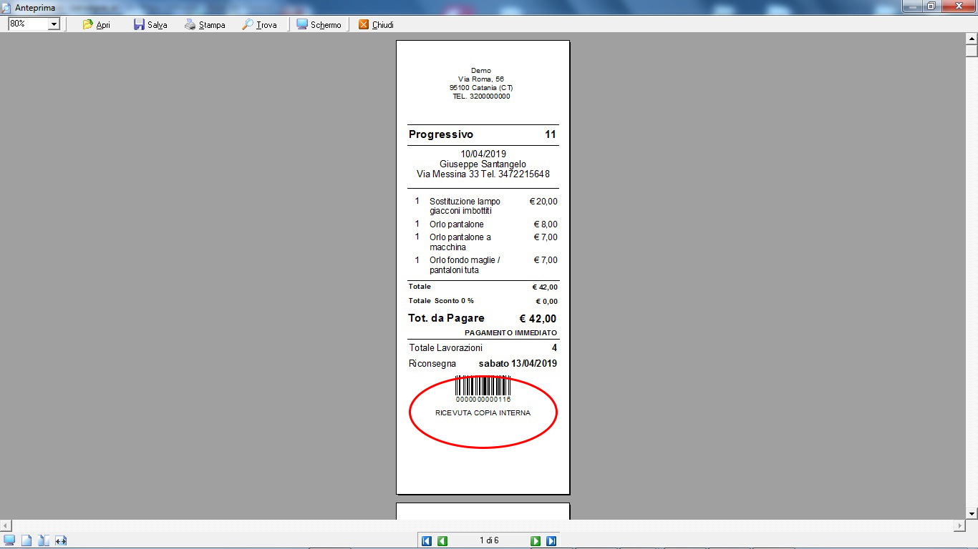The width and height of the screenshot is (978, 549).
Task: Print the receipt with Stampa
Action: (205, 24)
